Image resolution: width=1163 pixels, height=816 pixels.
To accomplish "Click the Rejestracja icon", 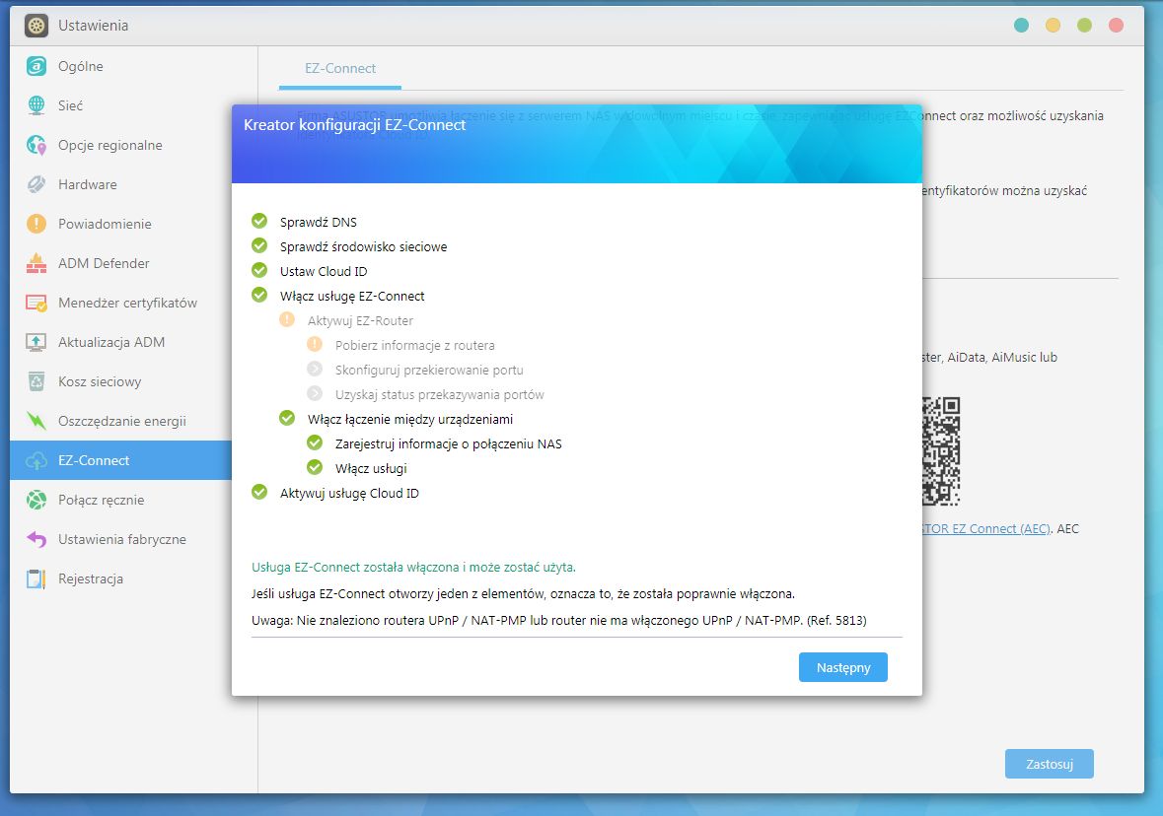I will pyautogui.click(x=36, y=578).
